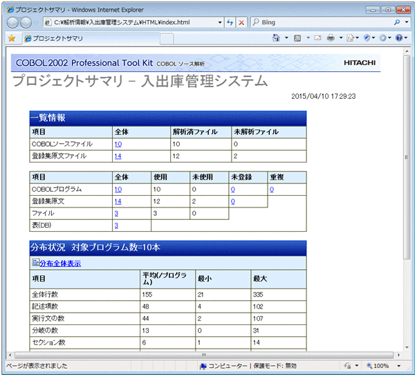Click the vertical scrollbar up arrow
This screenshot has width=417, height=377.
click(407, 50)
